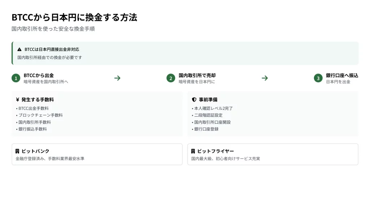Viewport: 370px width, 208px height.
Task: Click the BTCCは日本円直接出金非対応 notice banner
Action: click(x=185, y=53)
